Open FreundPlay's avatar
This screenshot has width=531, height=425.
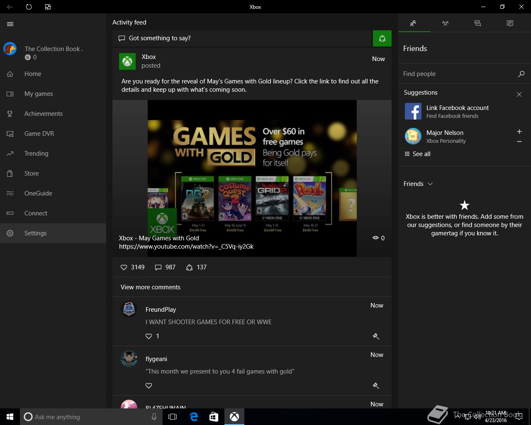pos(129,310)
